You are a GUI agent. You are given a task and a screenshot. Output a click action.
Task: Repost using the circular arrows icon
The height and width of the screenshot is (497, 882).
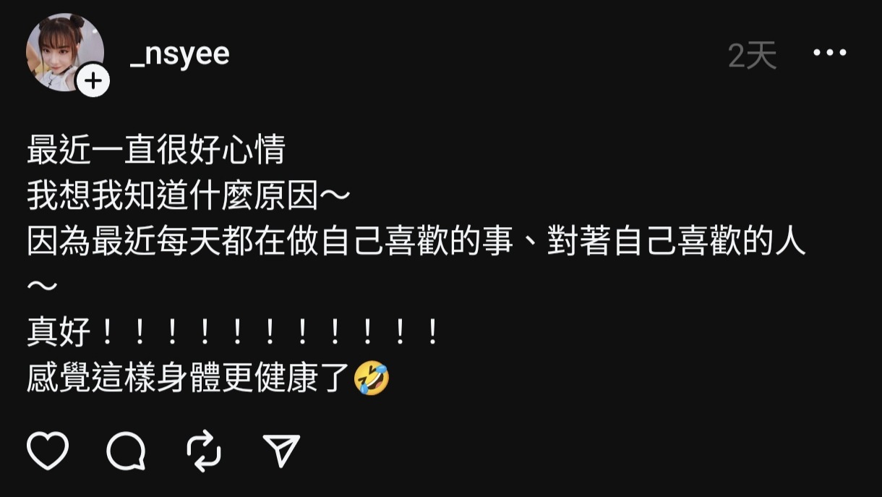[204, 451]
